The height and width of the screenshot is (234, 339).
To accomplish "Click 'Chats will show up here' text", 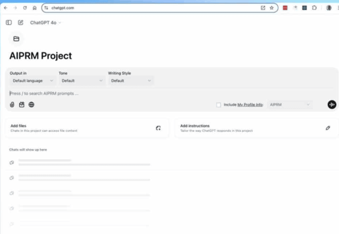I will tap(28, 150).
